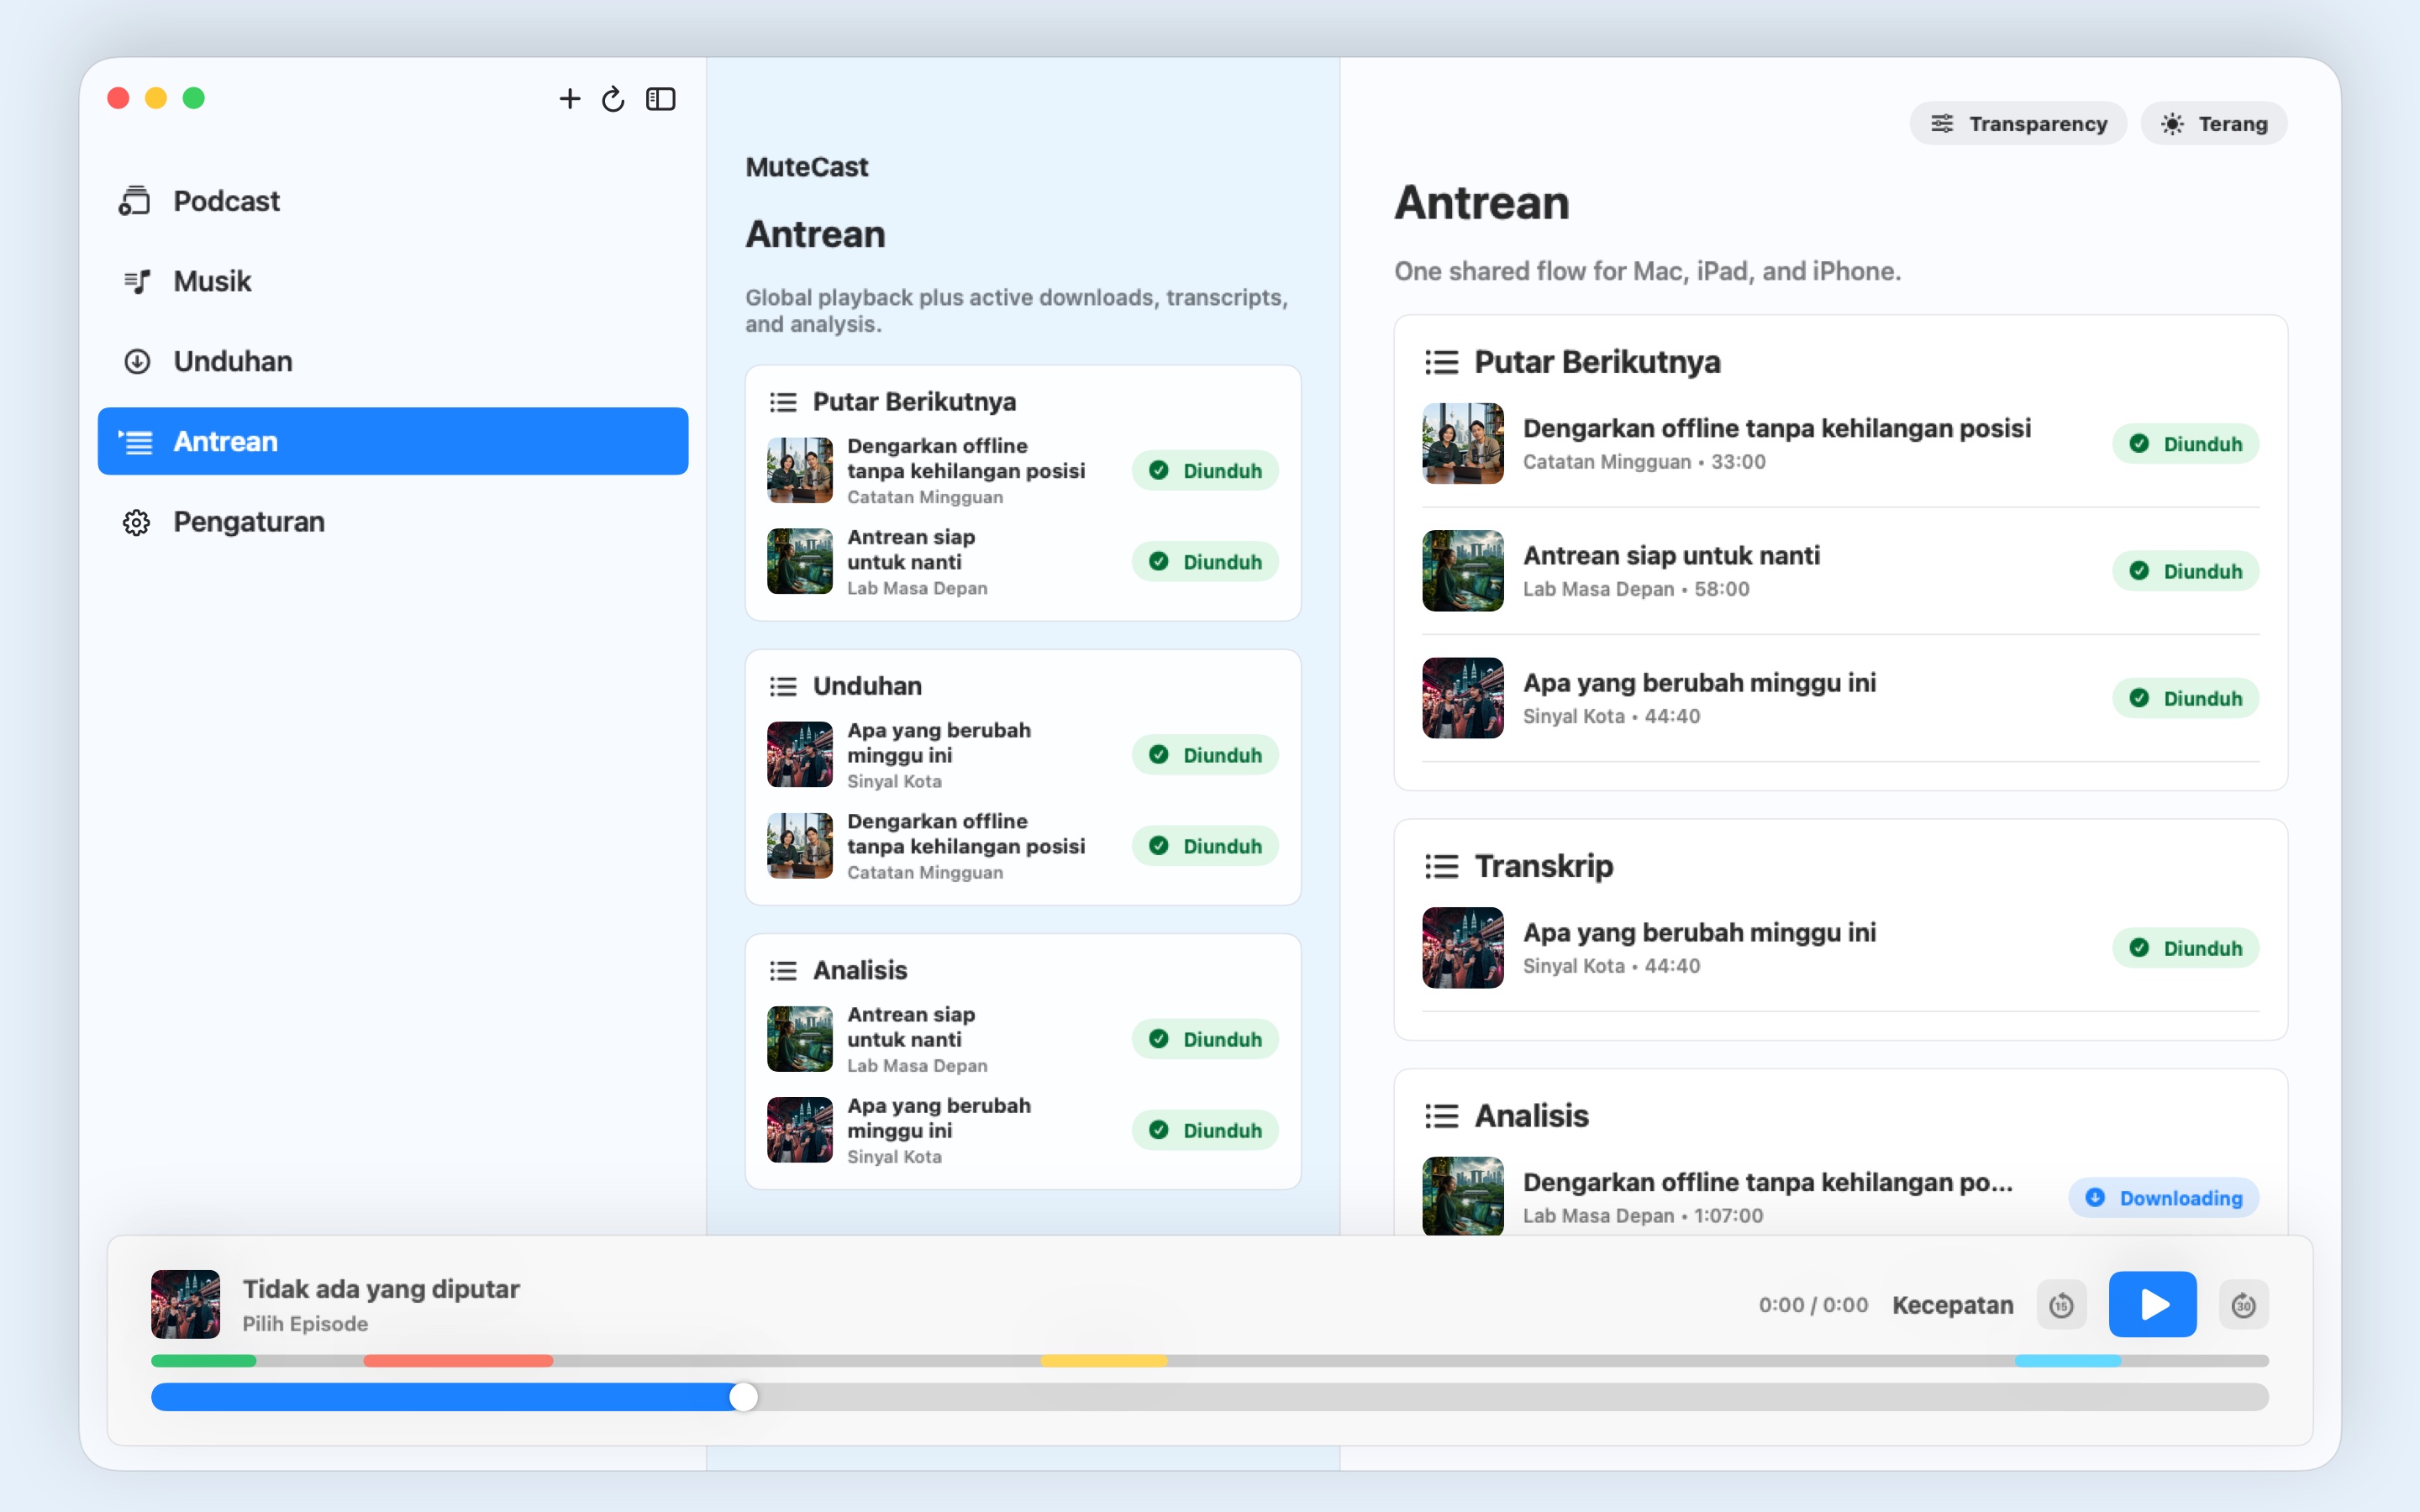Viewport: 2420px width, 1512px height.
Task: Open the Kecepatan speed control
Action: [1953, 1305]
